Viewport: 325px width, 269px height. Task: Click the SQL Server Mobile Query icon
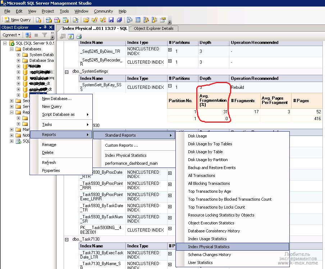click(x=75, y=20)
